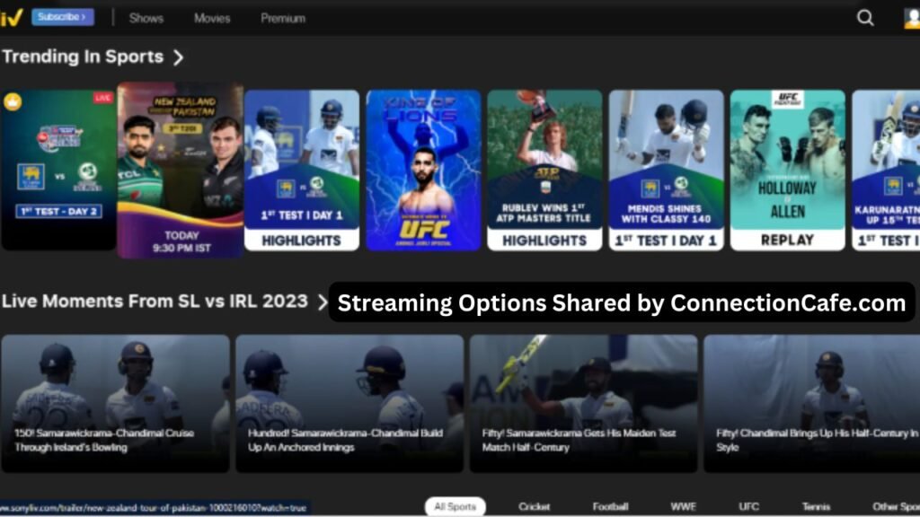Play Hundred Samarawickrama-Chandimal Anchored Innings clip
Screen dimensions: 920x517
[x=349, y=403]
